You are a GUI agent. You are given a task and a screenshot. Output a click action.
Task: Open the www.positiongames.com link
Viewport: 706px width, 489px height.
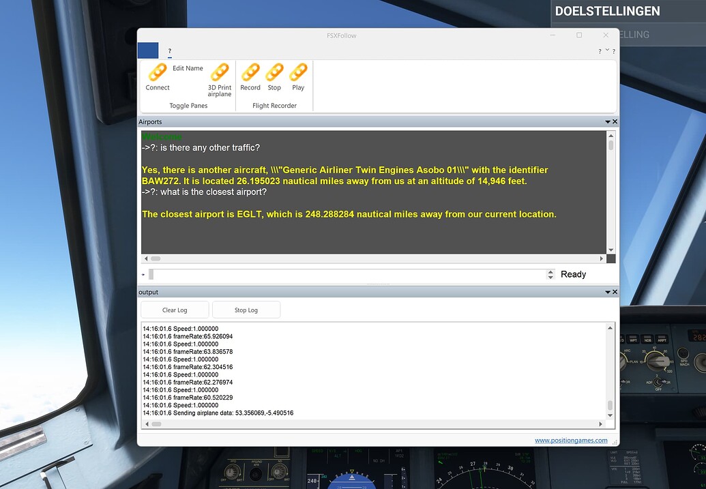pyautogui.click(x=572, y=440)
